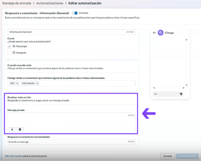The width and height of the screenshot is (201, 161).
Task: Click the personalization icon under private message
Action: (12, 130)
